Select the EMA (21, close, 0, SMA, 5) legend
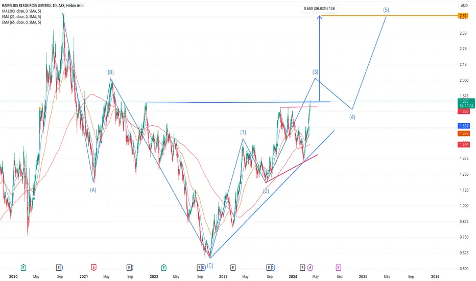476x281 pixels. coord(21,17)
